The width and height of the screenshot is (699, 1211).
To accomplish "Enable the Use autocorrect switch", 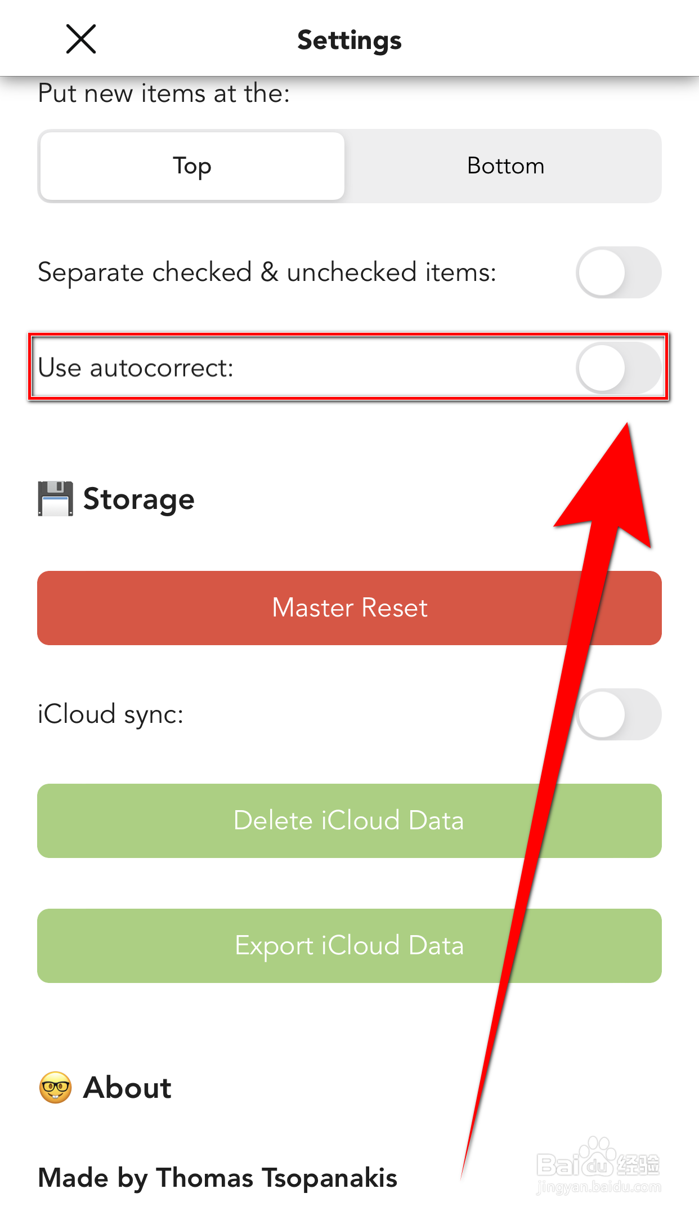I will [618, 368].
